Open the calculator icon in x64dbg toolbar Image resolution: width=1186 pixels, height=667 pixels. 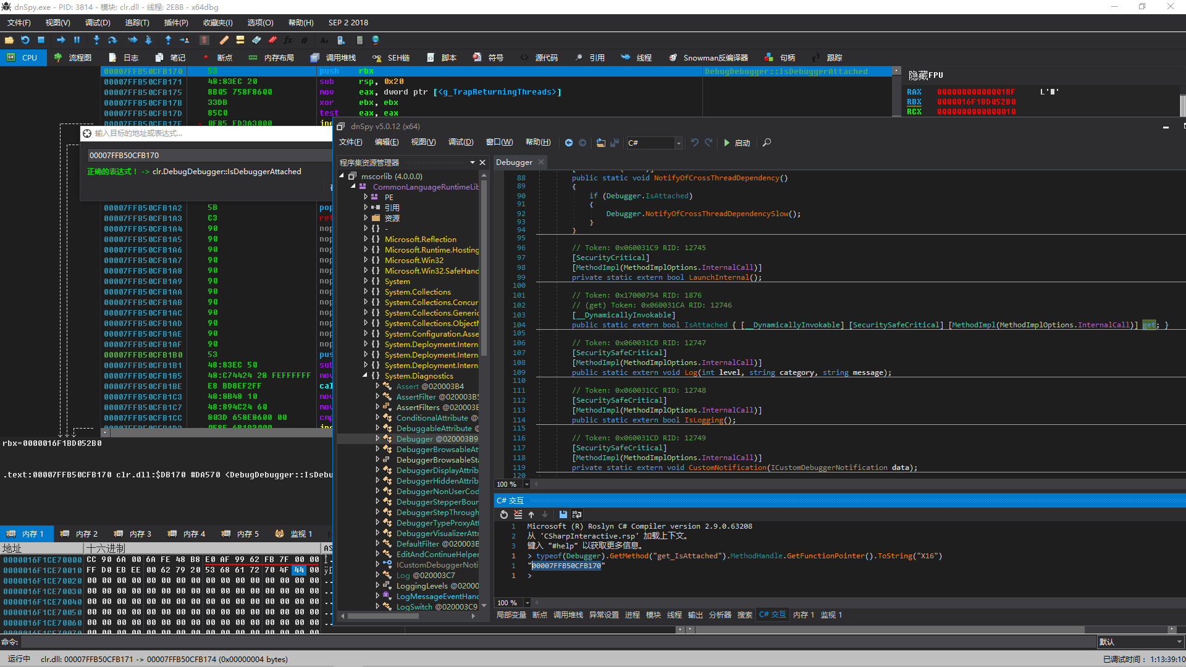360,40
